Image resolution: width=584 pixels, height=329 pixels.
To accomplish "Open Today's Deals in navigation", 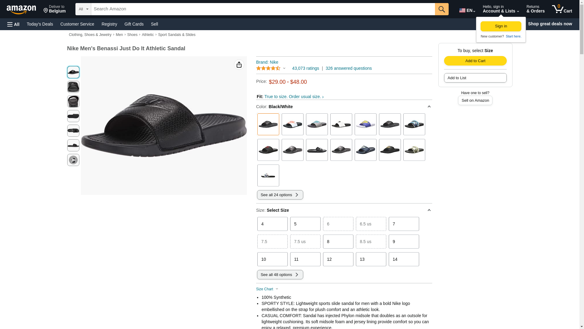I will [40, 24].
